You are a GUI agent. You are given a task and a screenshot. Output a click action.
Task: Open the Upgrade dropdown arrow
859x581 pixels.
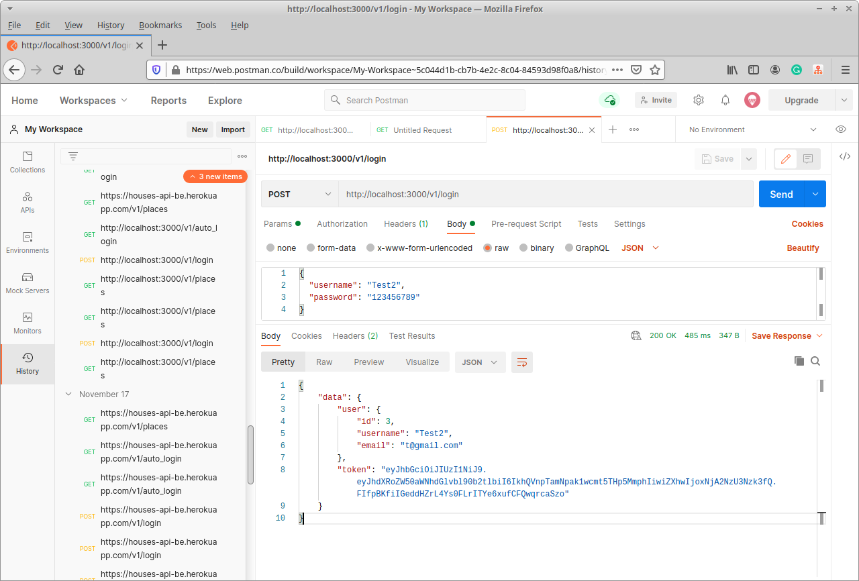pyautogui.click(x=844, y=100)
